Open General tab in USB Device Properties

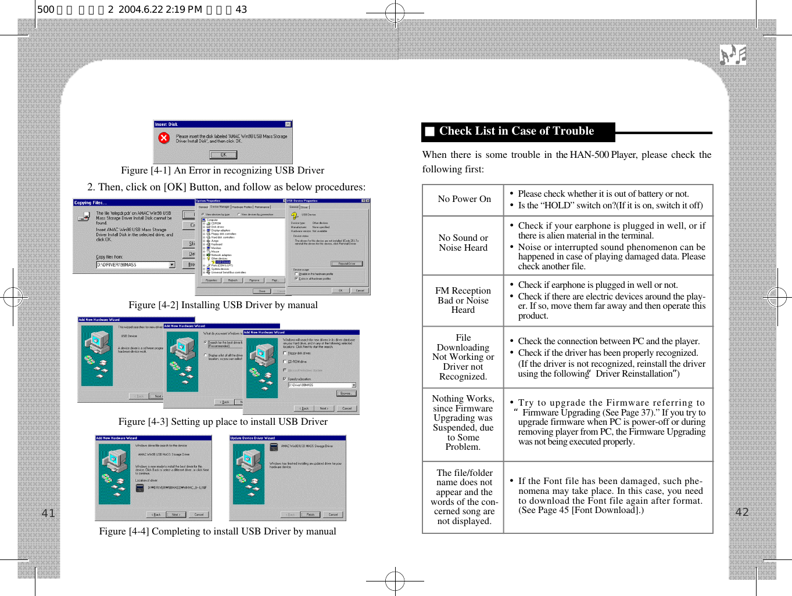tap(294, 207)
